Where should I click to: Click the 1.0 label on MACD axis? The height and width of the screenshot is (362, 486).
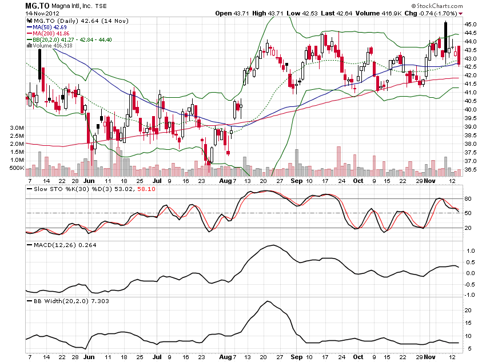[x=471, y=251]
